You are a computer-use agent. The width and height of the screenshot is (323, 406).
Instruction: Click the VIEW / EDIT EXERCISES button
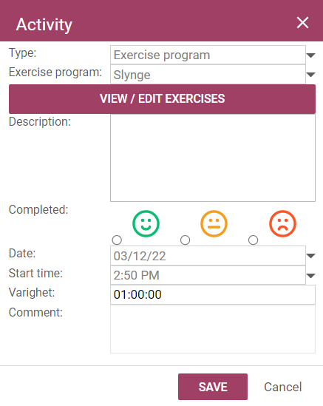(162, 99)
